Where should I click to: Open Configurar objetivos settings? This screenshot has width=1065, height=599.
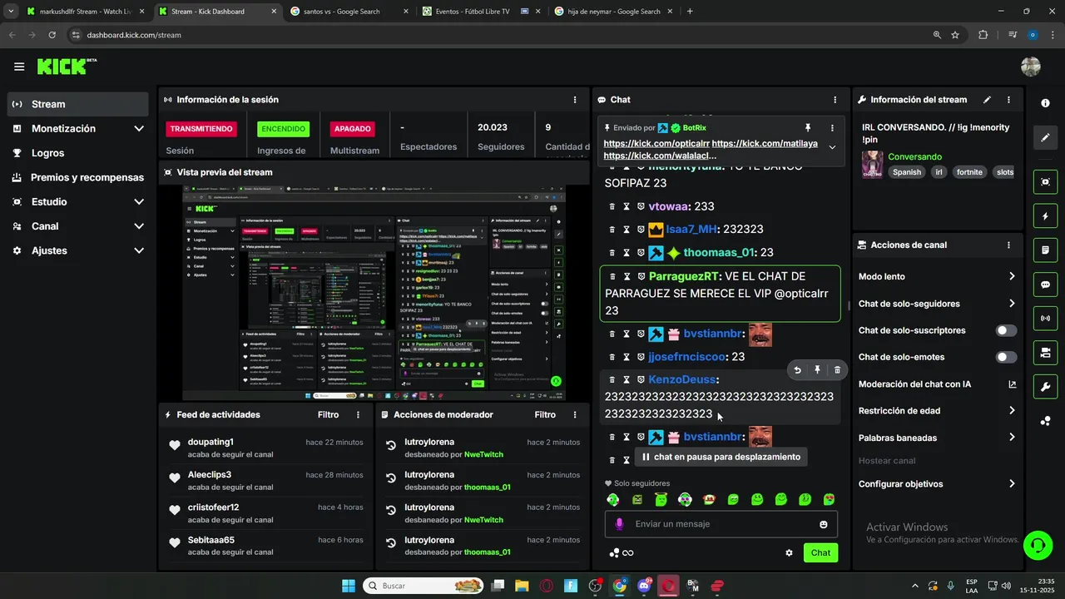[937, 484]
